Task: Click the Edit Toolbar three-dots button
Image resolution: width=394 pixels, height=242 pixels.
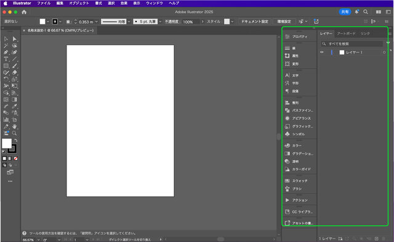Action: pos(10,181)
